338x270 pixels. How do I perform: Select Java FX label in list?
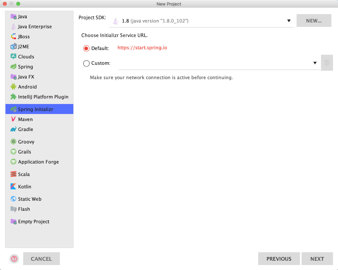(26, 77)
